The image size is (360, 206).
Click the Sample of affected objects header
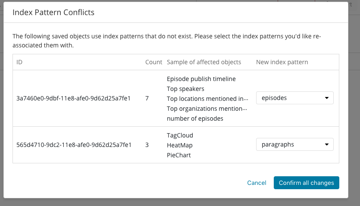[203, 62]
